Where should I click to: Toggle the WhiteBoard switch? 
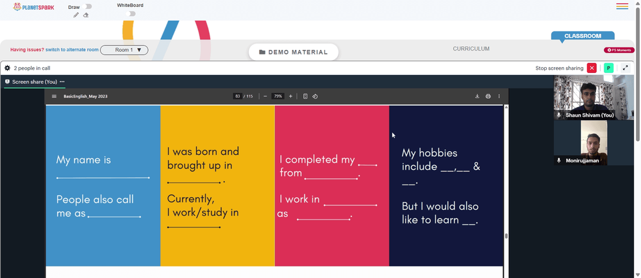tap(130, 14)
